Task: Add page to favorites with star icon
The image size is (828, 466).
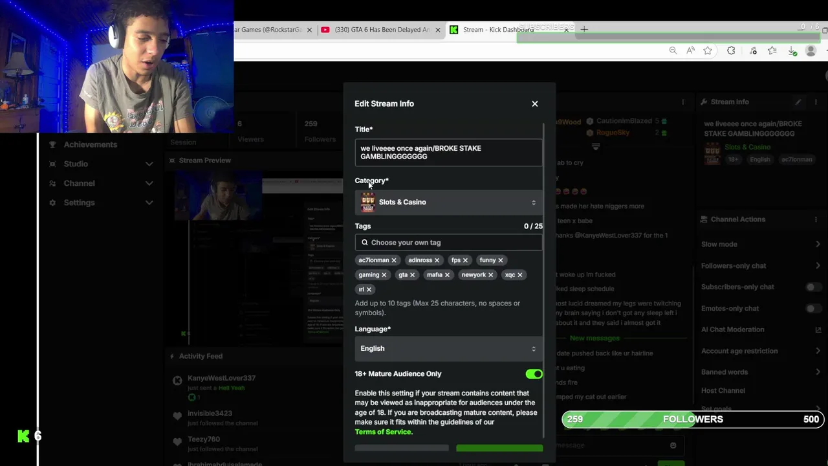Action: pos(708,50)
